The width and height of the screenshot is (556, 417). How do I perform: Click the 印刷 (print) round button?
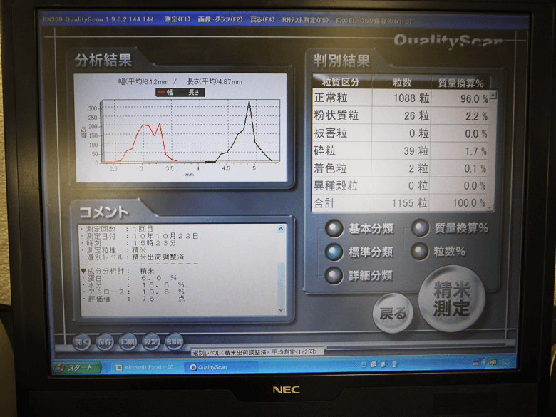pos(128,342)
